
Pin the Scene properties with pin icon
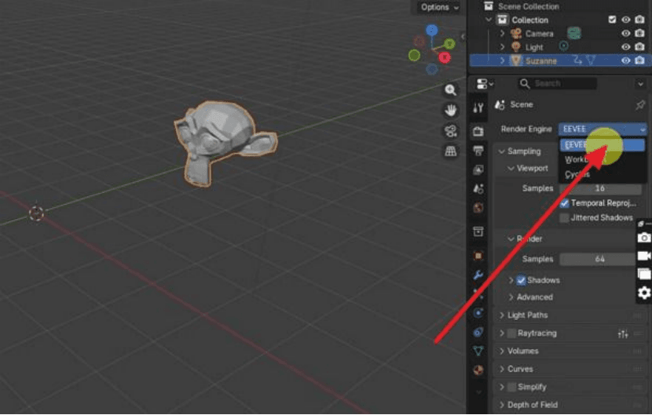pos(640,104)
